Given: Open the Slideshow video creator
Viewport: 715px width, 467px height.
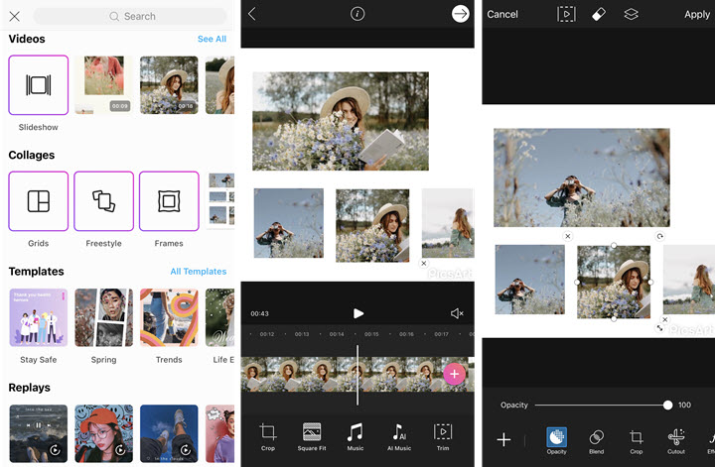Looking at the screenshot, I should [39, 85].
